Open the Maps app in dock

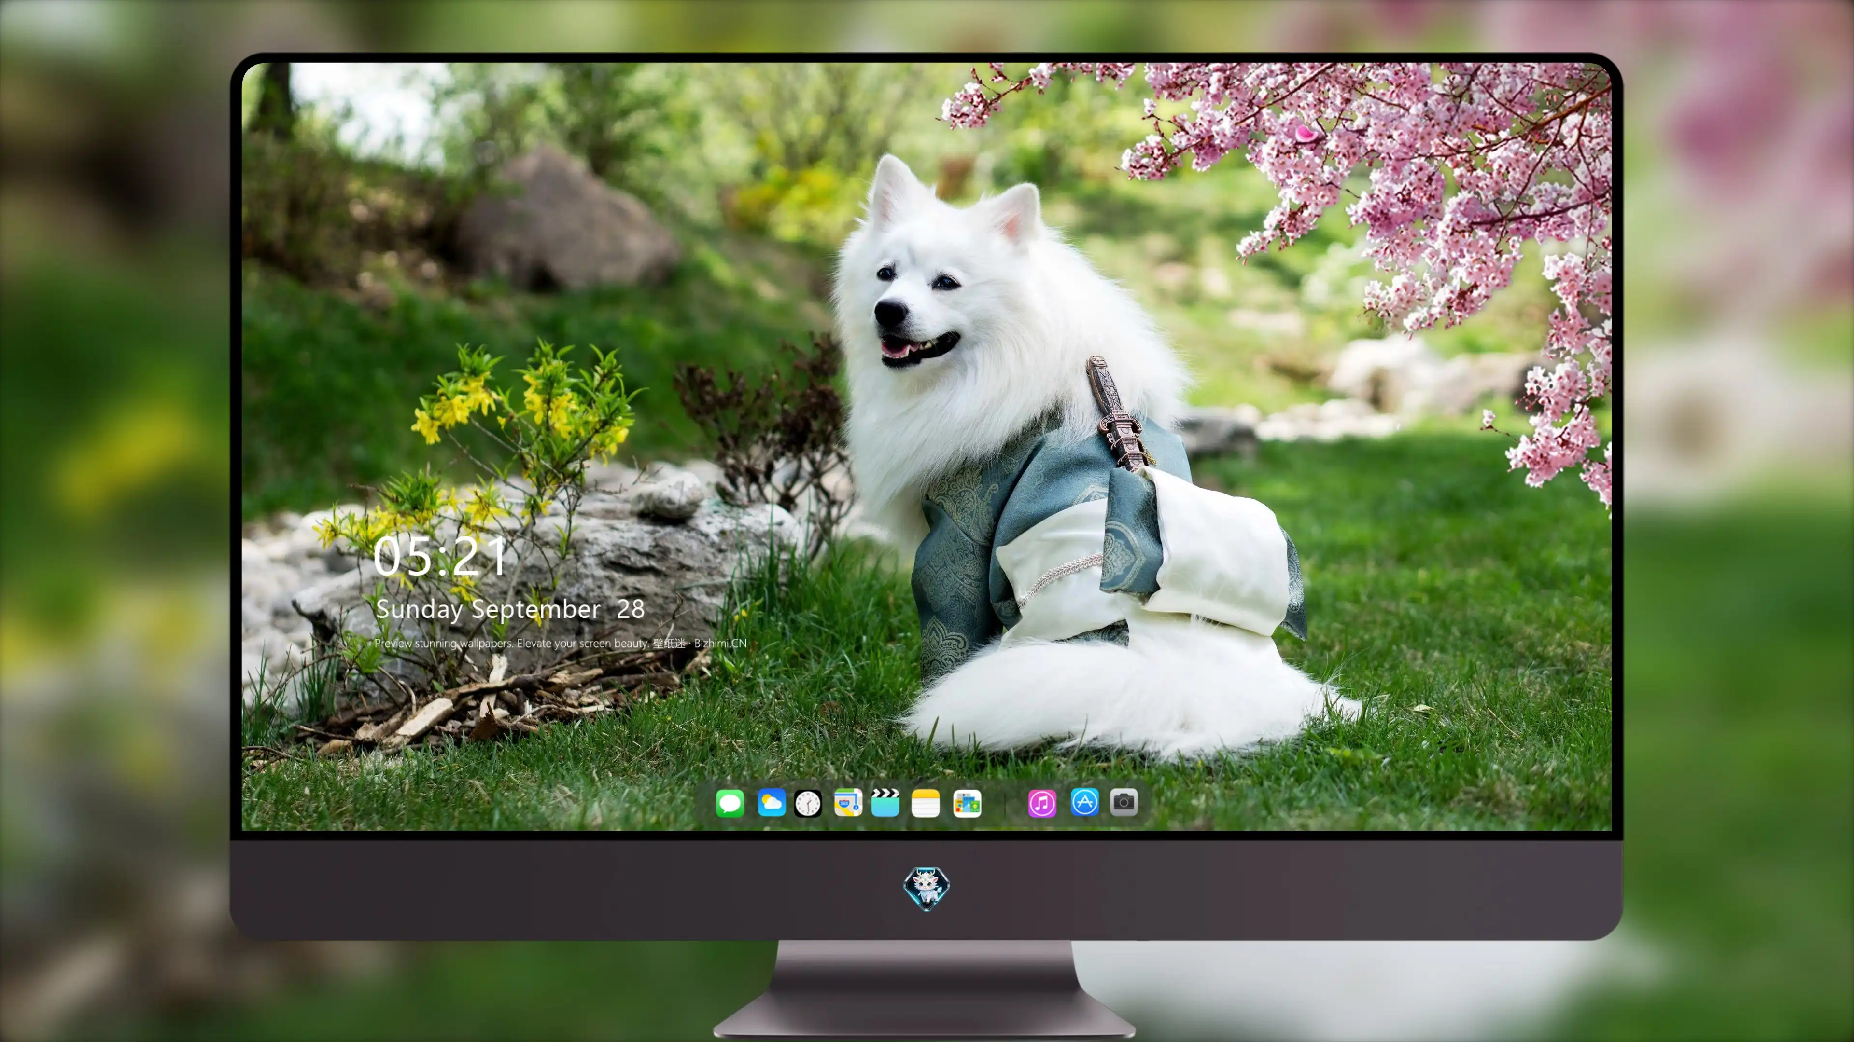(848, 803)
